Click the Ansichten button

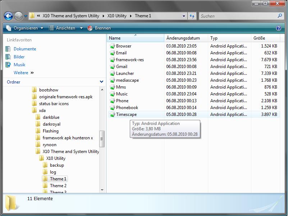pyautogui.click(x=62, y=28)
